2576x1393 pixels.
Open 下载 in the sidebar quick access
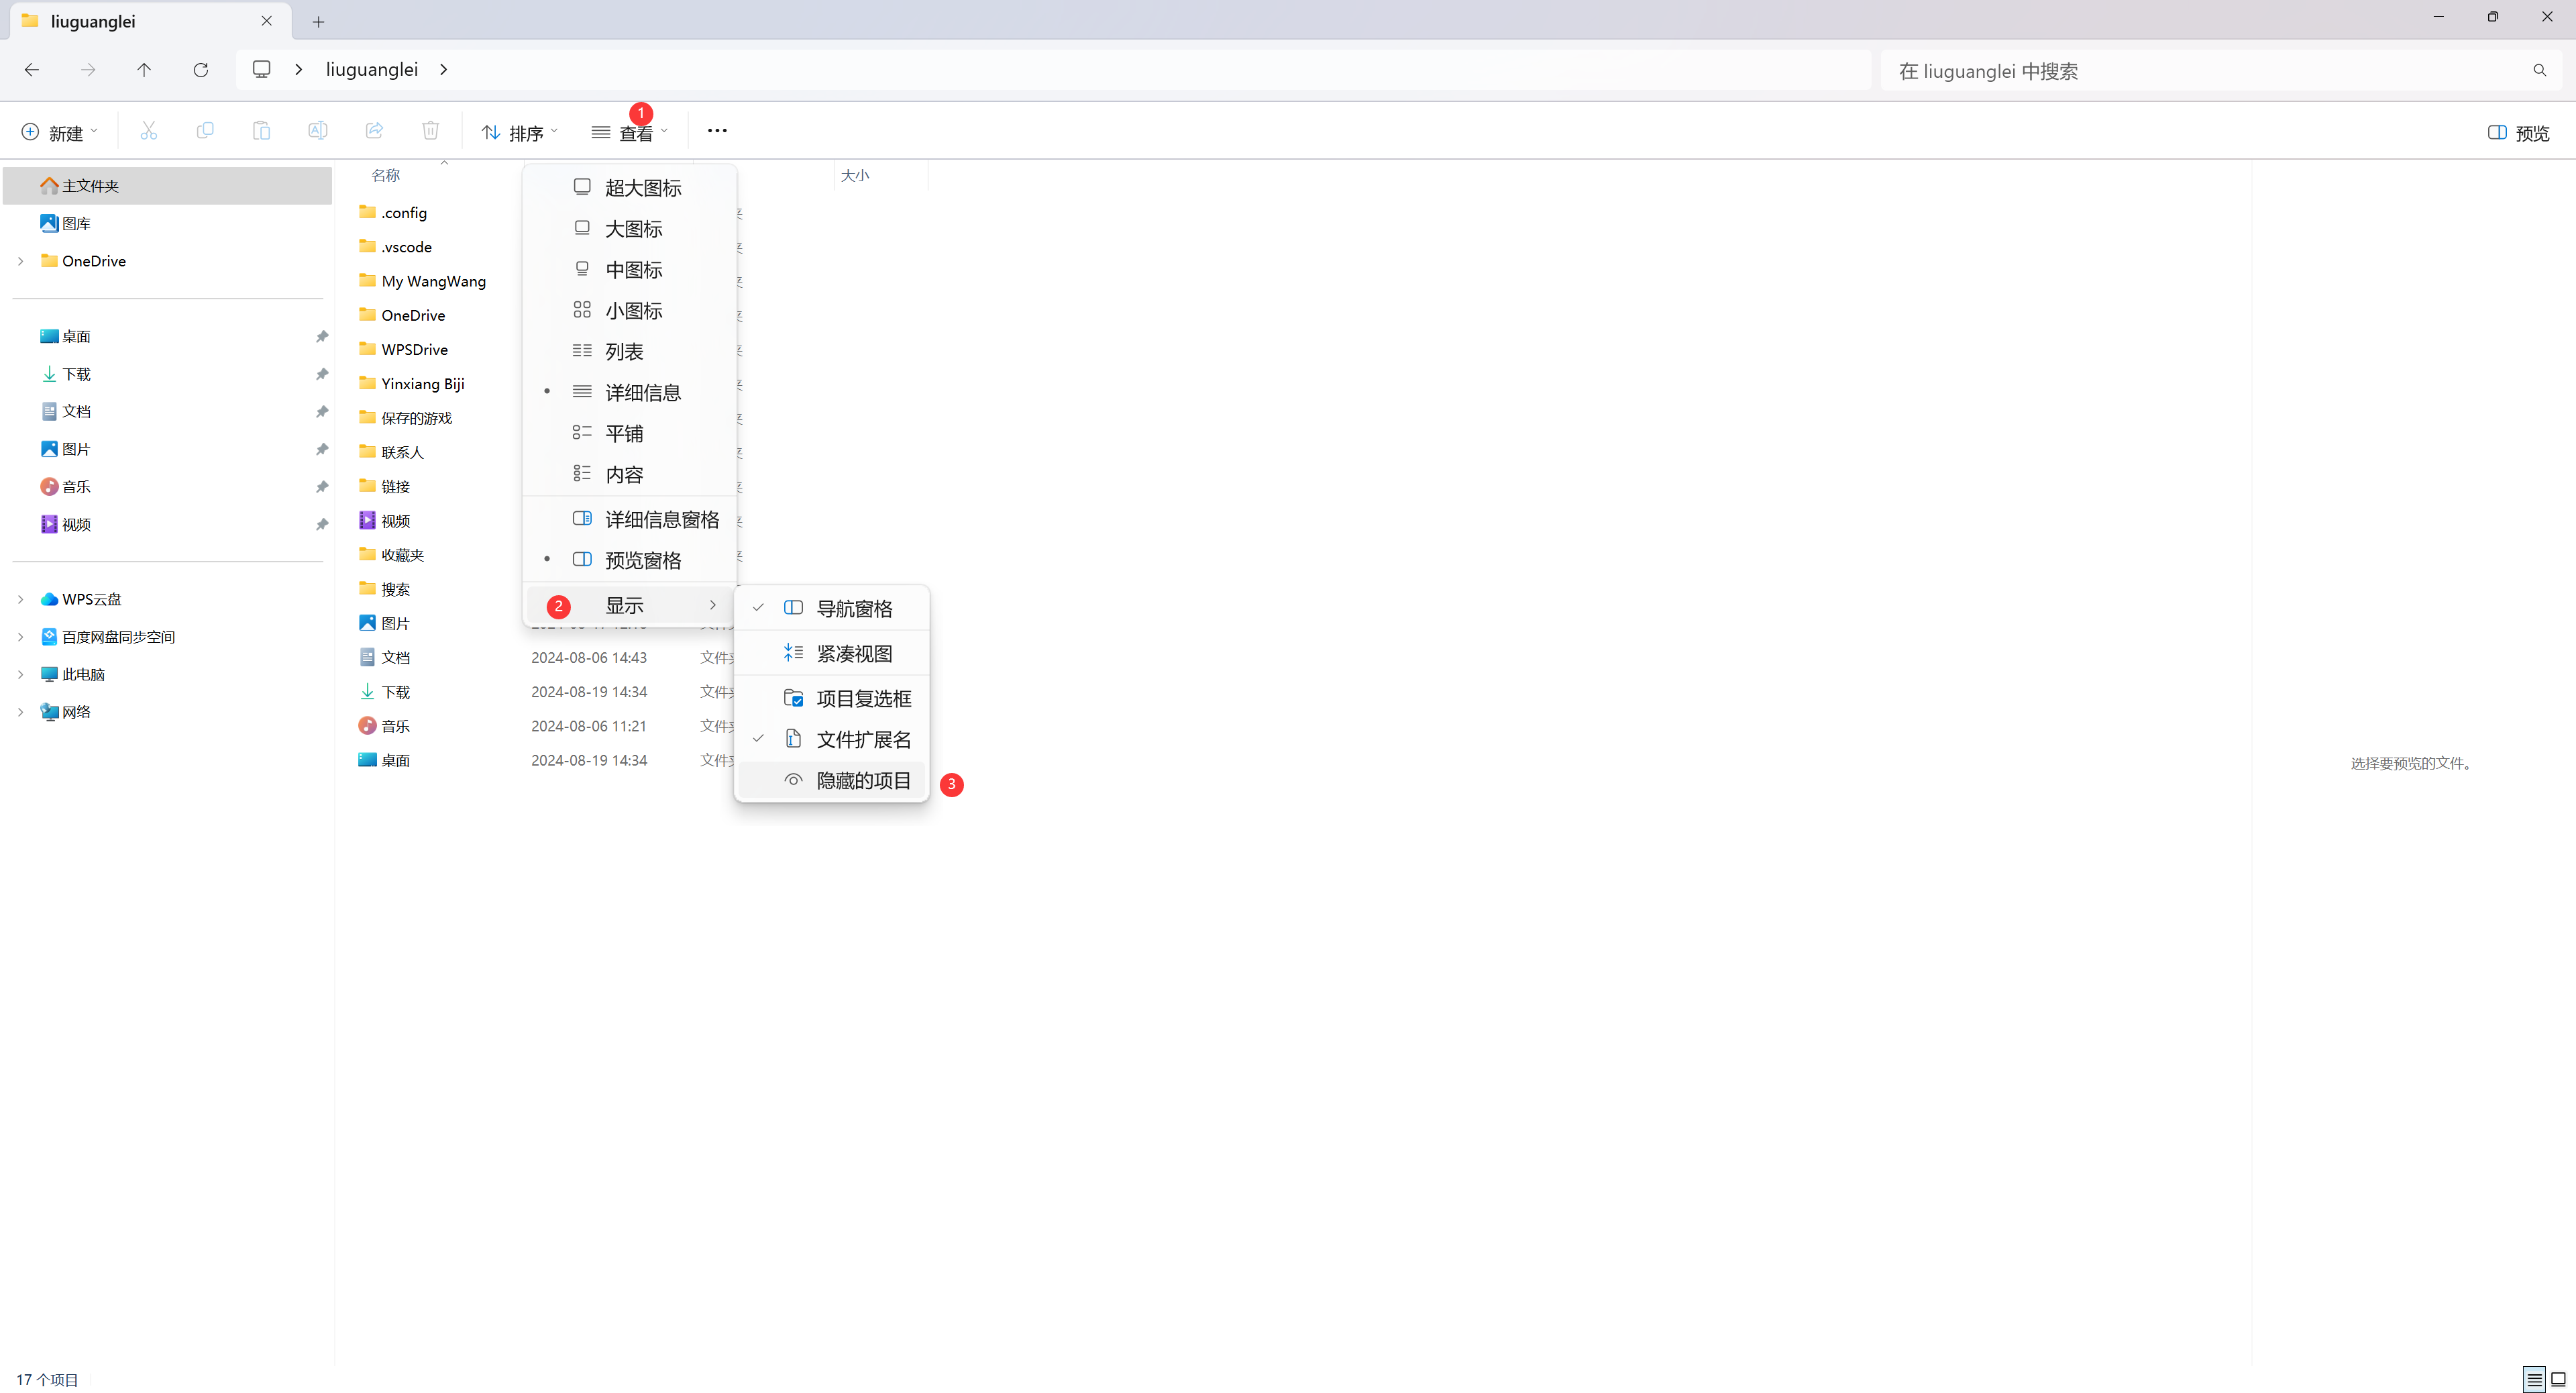coord(76,374)
